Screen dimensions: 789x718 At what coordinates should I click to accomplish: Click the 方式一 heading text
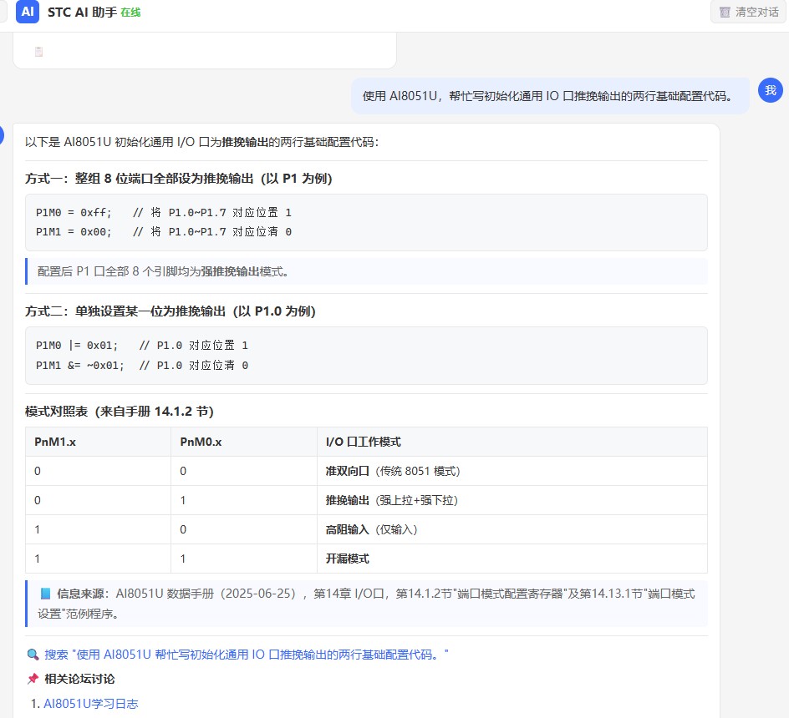coord(179,179)
